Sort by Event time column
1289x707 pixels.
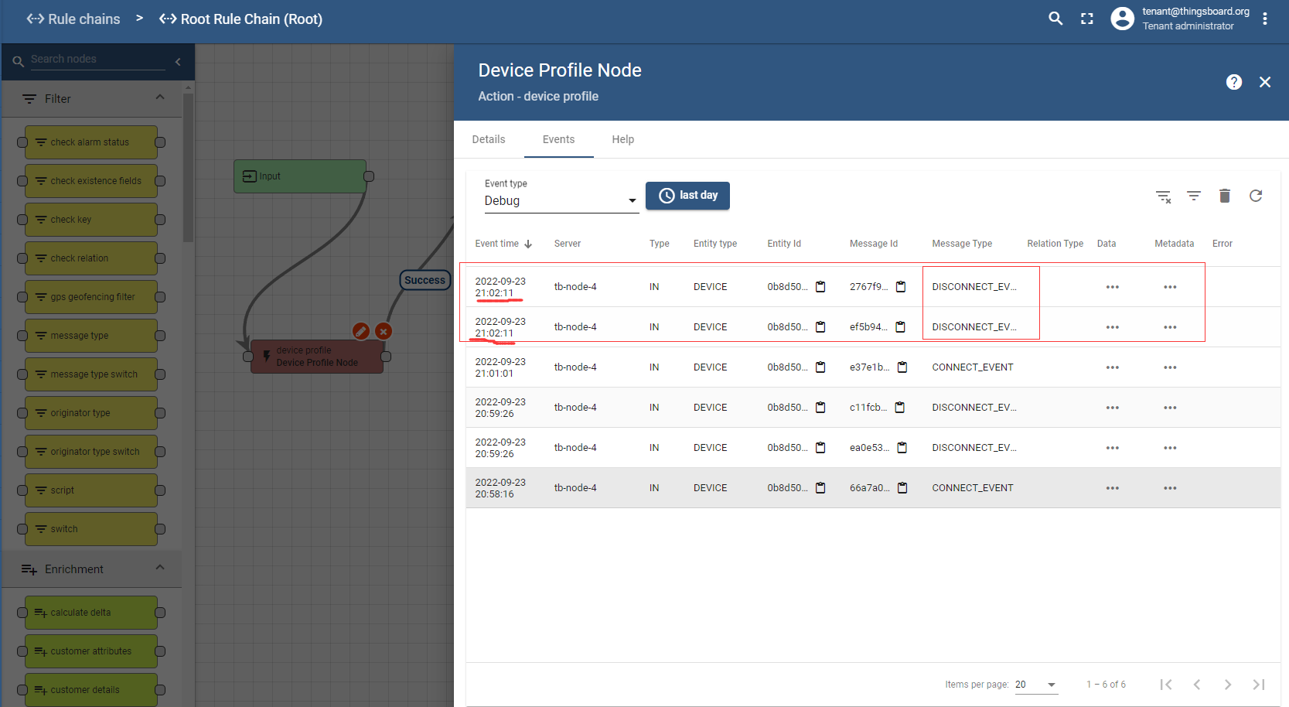tap(503, 244)
